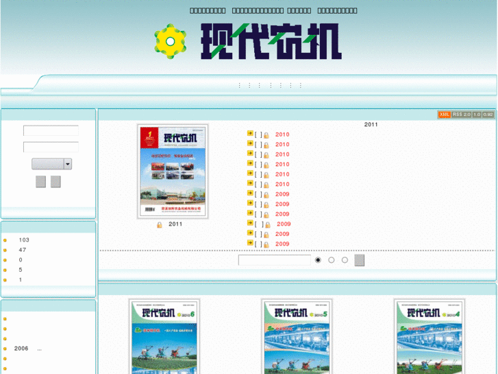Open the 2010 issue 5 cover thumbnail
Image resolution: width=498 pixels, height=374 pixels.
[297, 336]
